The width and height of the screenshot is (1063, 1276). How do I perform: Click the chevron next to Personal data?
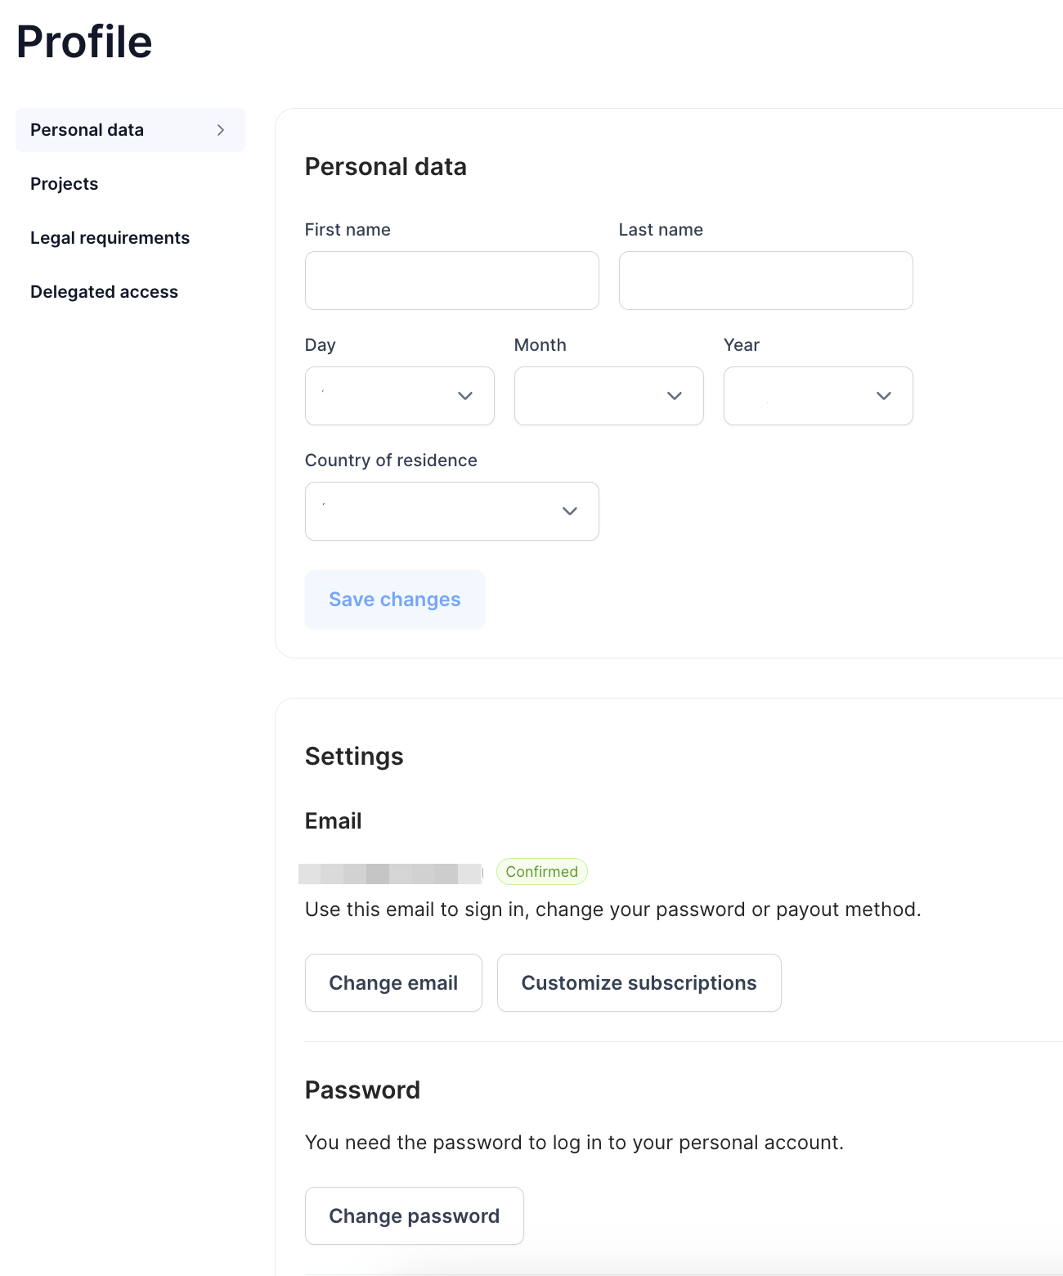(x=220, y=129)
